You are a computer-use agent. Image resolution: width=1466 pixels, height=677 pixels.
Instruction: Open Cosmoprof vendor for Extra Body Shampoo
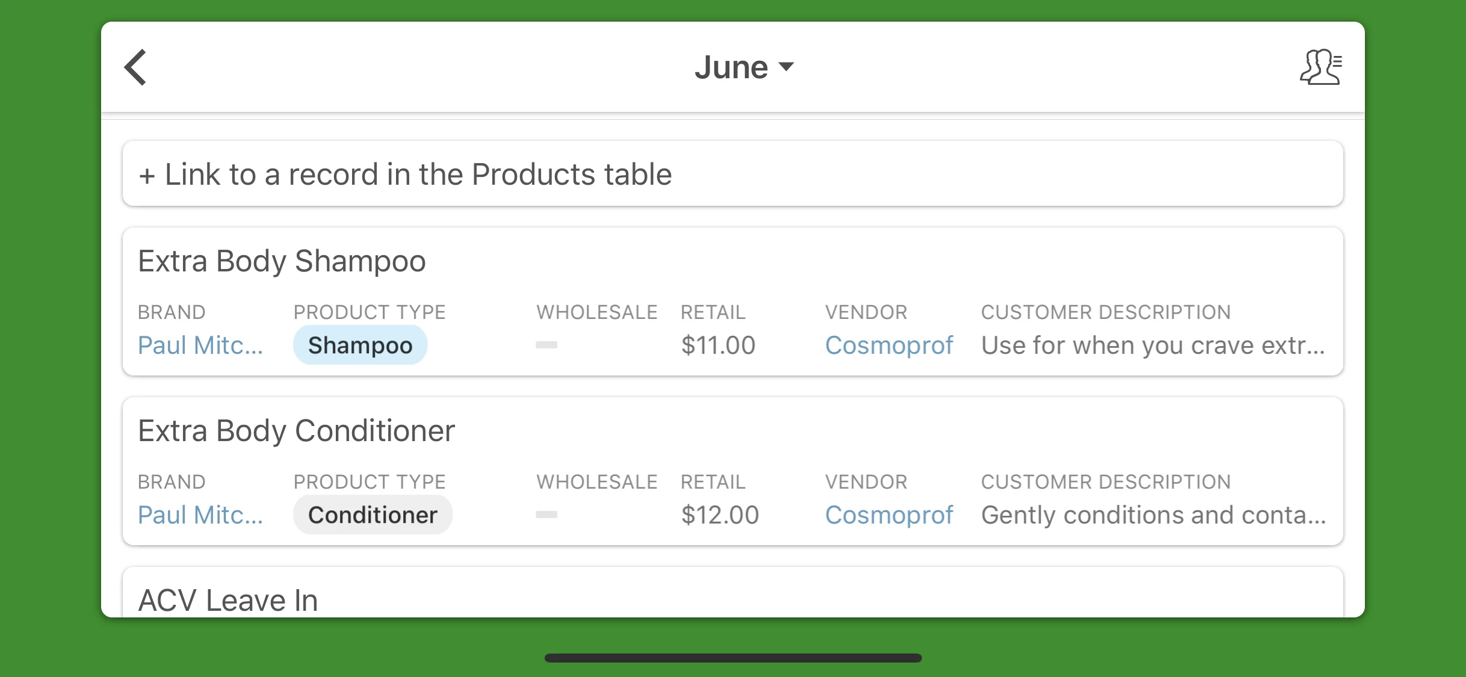point(889,345)
